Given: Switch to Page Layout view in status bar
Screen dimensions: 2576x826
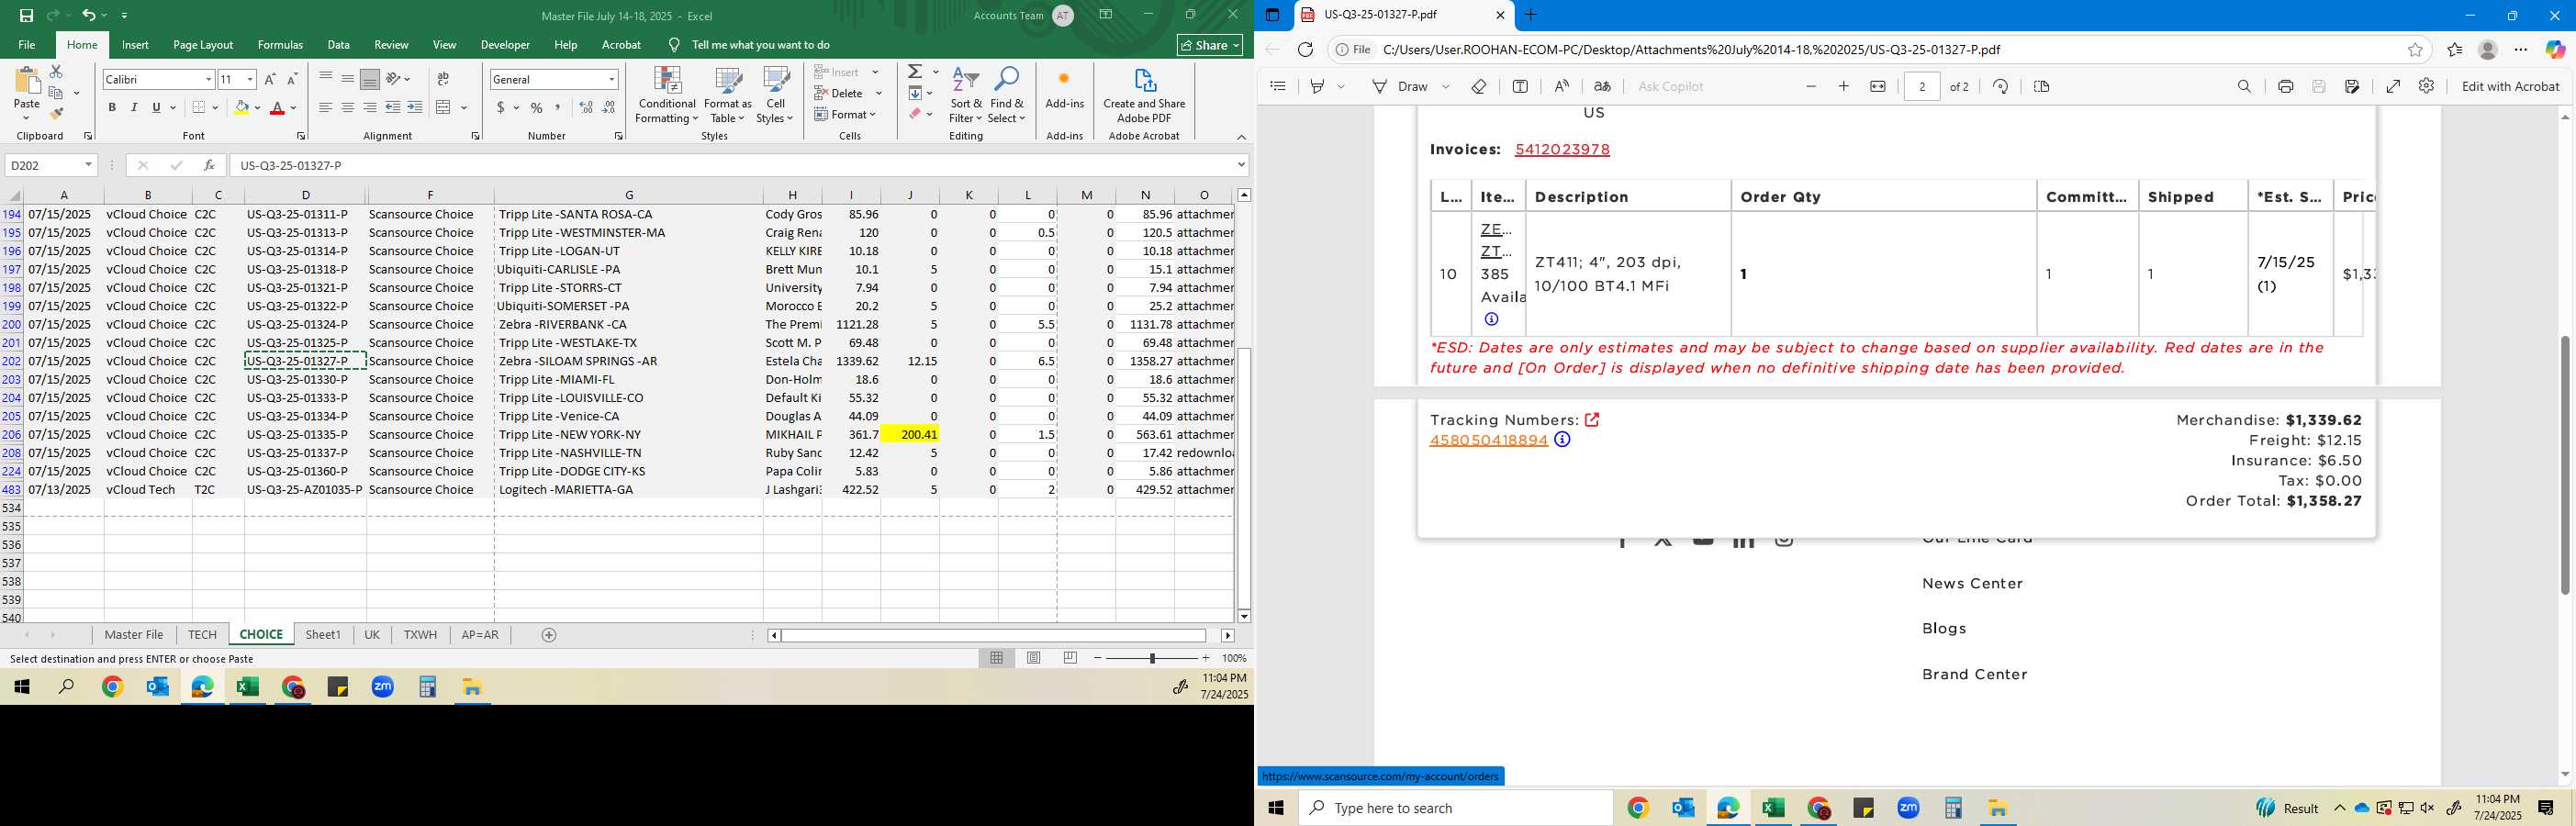Looking at the screenshot, I should pos(1034,658).
